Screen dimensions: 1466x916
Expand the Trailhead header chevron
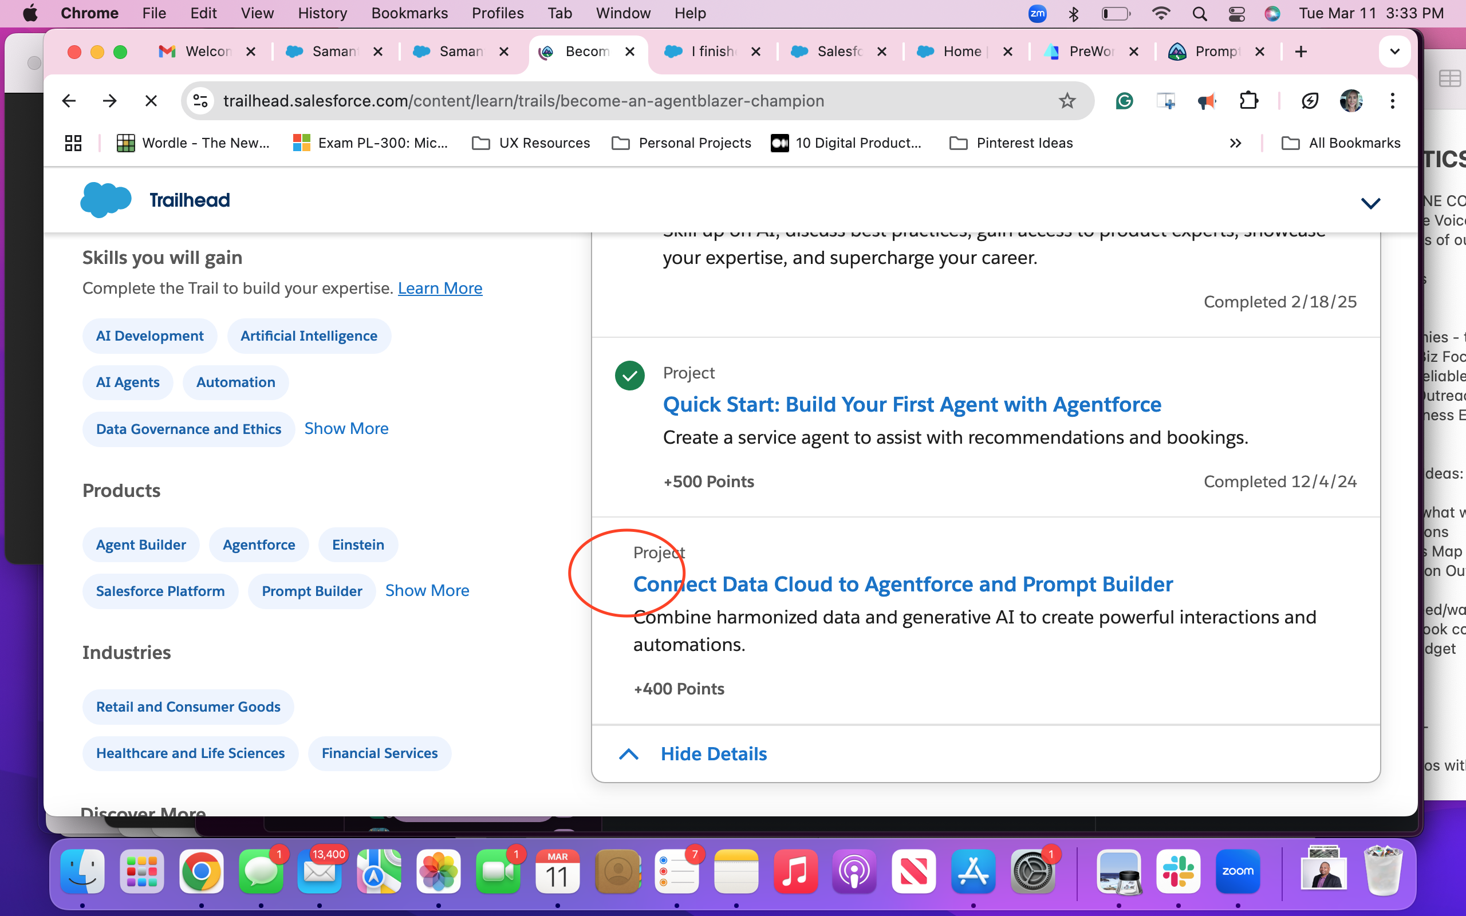(1370, 203)
